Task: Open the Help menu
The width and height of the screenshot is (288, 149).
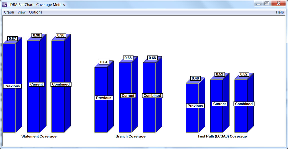Action: [280, 12]
